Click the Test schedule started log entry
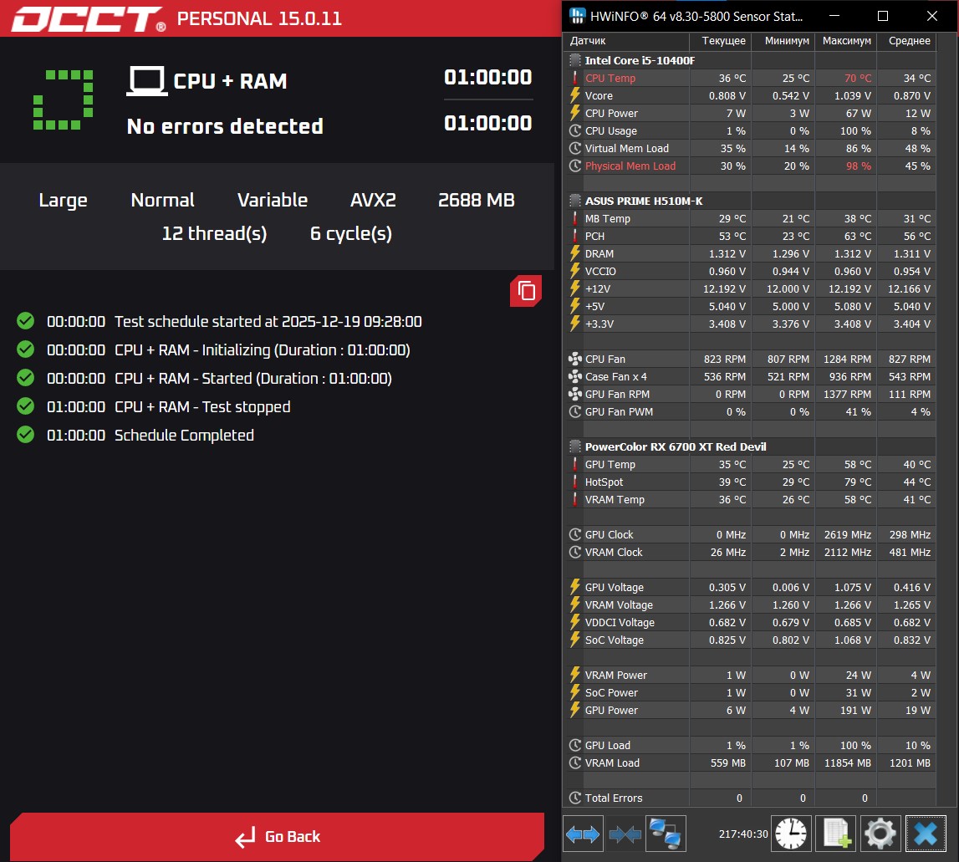Image resolution: width=959 pixels, height=862 pixels. pyautogui.click(x=268, y=321)
